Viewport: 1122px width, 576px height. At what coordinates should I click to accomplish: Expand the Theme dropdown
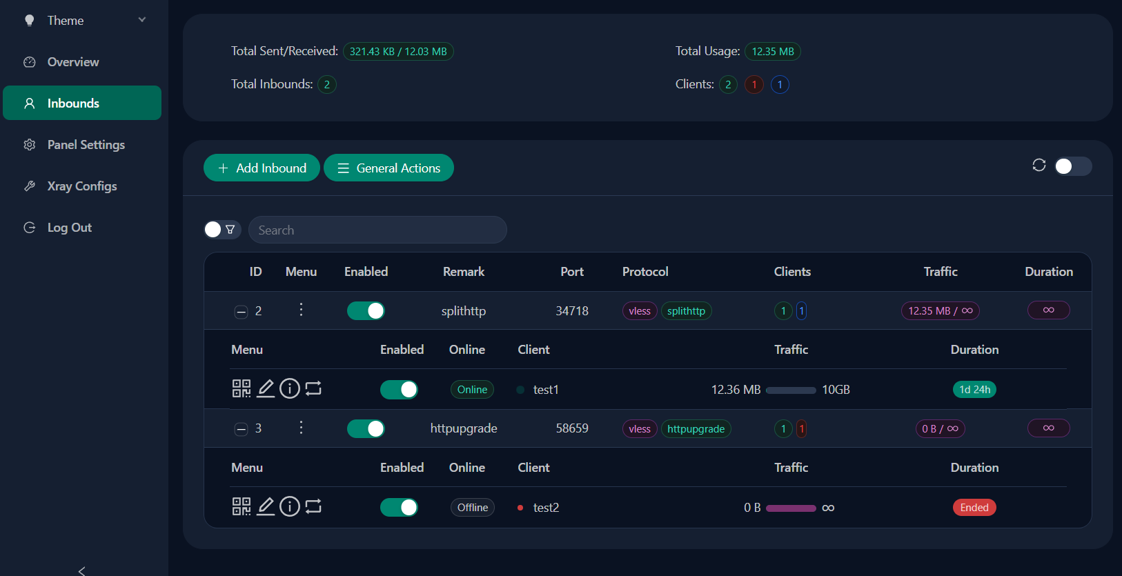point(83,21)
